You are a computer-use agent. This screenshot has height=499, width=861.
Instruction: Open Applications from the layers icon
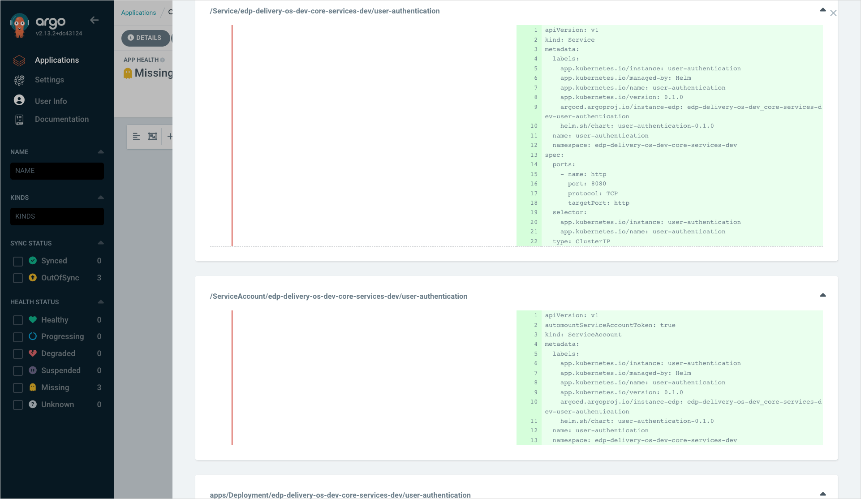[x=19, y=60]
